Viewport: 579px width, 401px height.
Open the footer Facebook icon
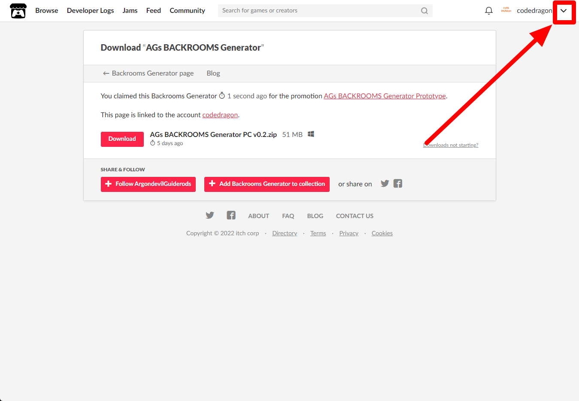tap(231, 215)
